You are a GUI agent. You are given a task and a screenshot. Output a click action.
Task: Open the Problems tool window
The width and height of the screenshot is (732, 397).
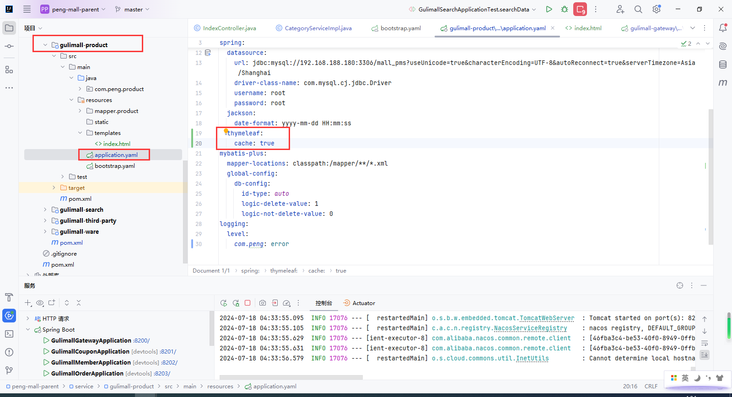[9, 352]
